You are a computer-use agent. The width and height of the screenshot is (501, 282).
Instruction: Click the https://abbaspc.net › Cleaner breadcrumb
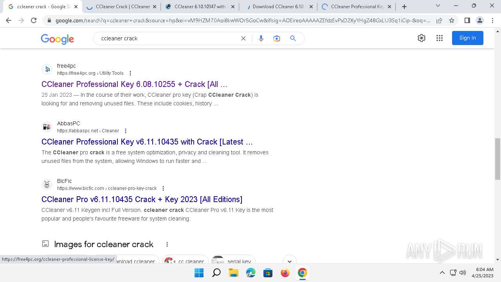pos(88,131)
